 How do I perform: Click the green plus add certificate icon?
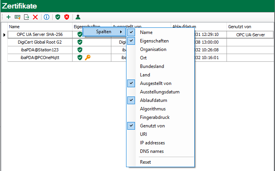[9, 17]
